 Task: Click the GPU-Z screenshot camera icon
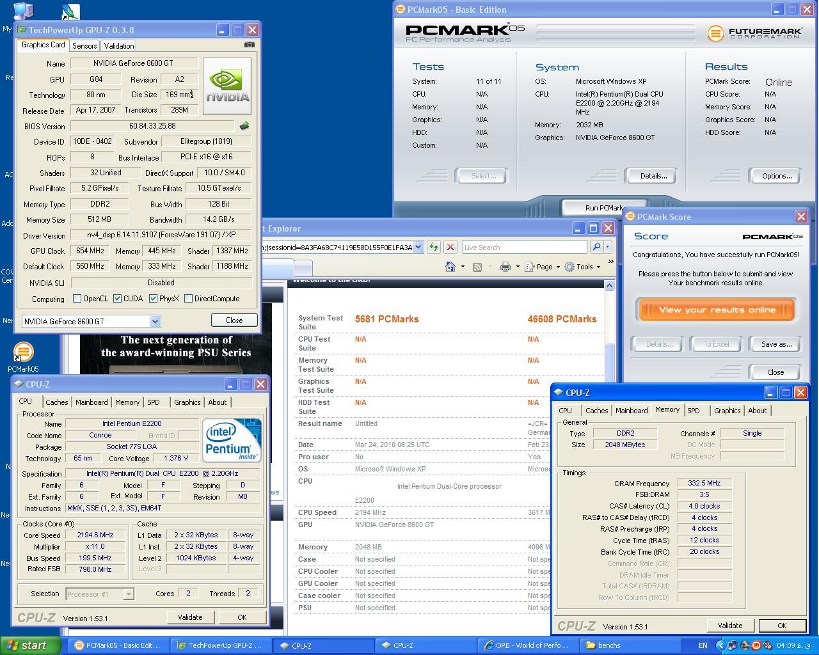250,45
